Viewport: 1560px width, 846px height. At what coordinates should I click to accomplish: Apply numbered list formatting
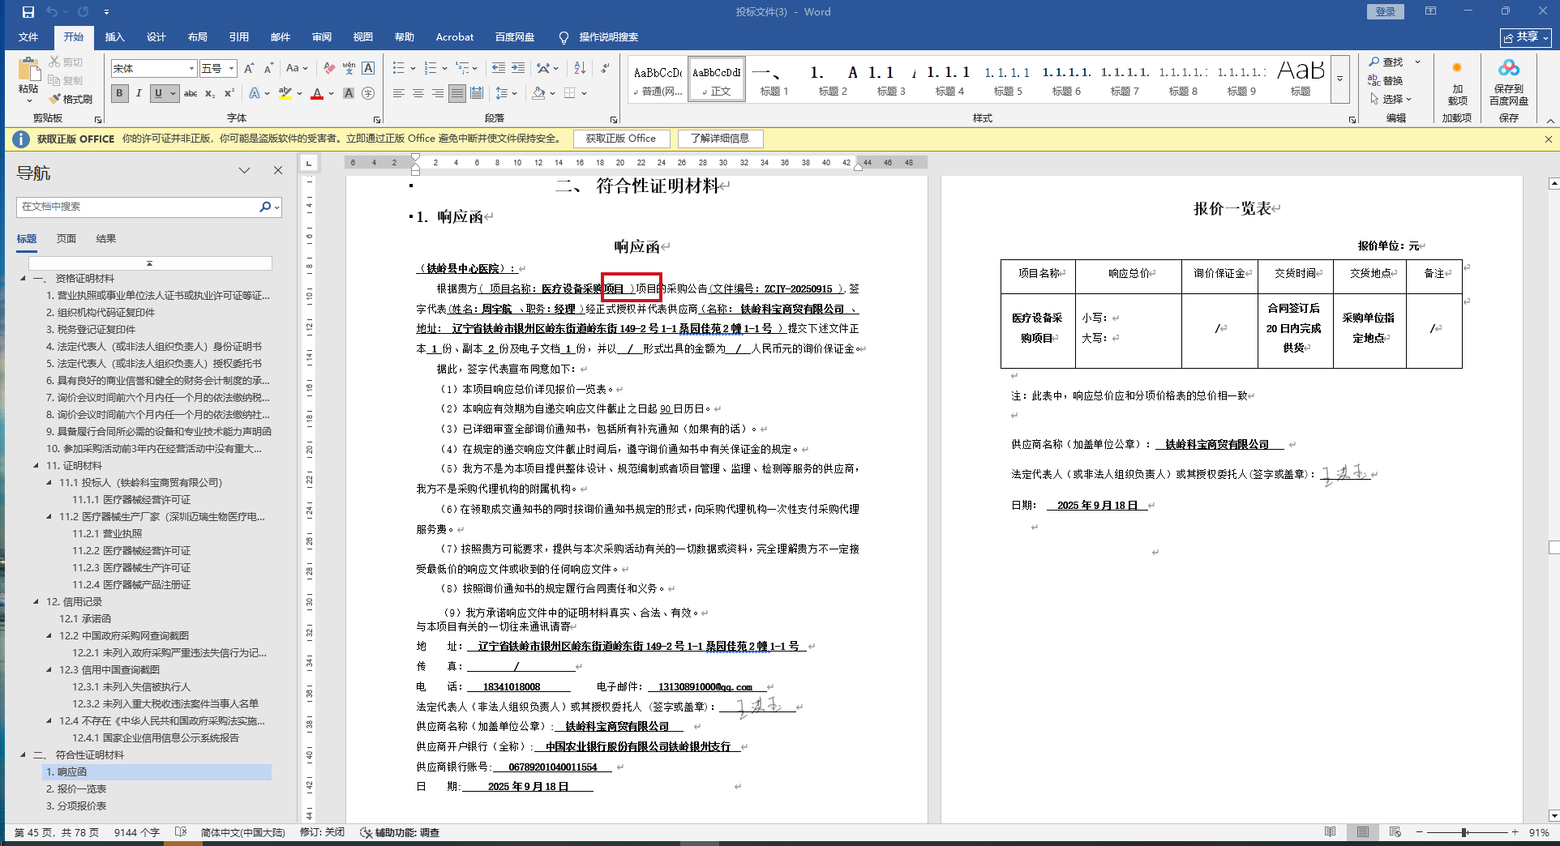[x=430, y=69]
